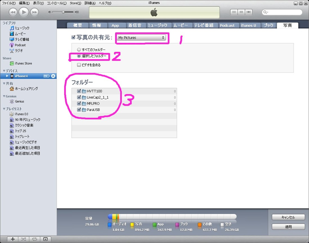Collapse the デバイス section

tap(4, 71)
